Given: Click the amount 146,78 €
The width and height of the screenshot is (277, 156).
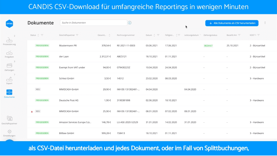Looking at the screenshot, I should pyautogui.click(x=106, y=122).
